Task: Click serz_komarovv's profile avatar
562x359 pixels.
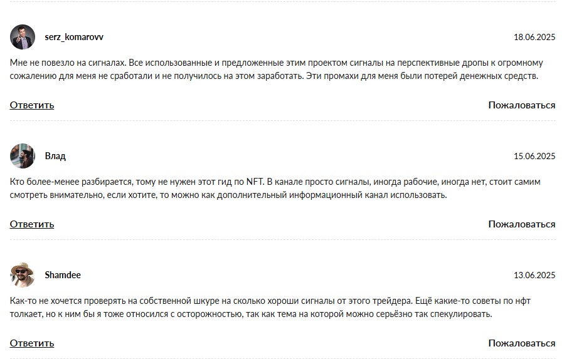Action: pos(23,37)
